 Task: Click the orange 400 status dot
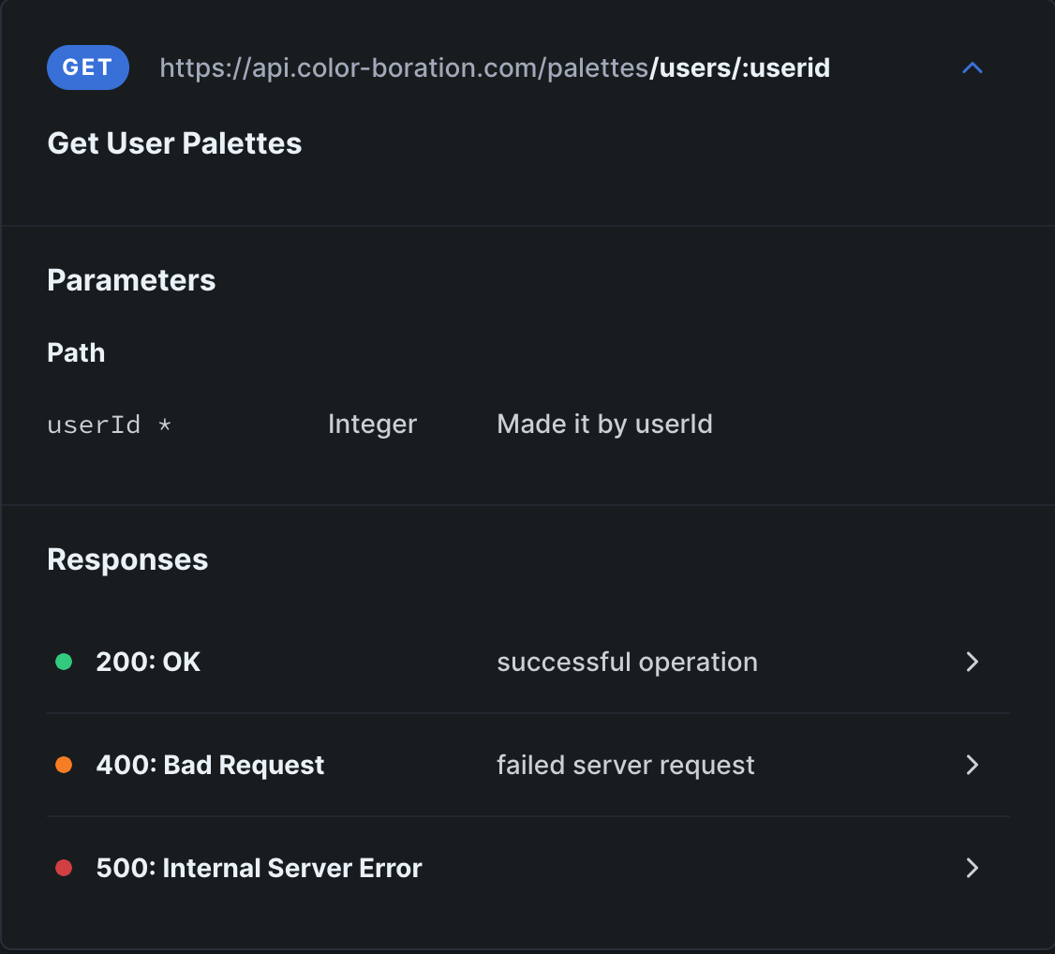pos(64,765)
